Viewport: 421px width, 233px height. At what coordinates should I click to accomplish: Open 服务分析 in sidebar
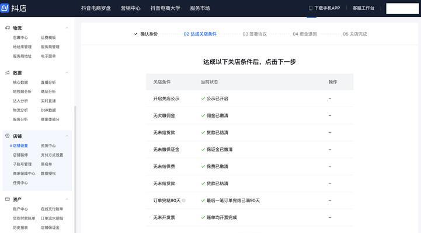coord(20,119)
